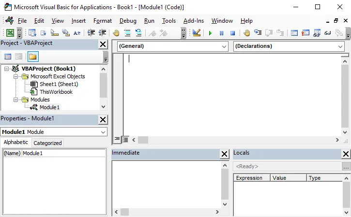Click View Object icon in Project pane
351x217 pixels.
pyautogui.click(x=18, y=57)
